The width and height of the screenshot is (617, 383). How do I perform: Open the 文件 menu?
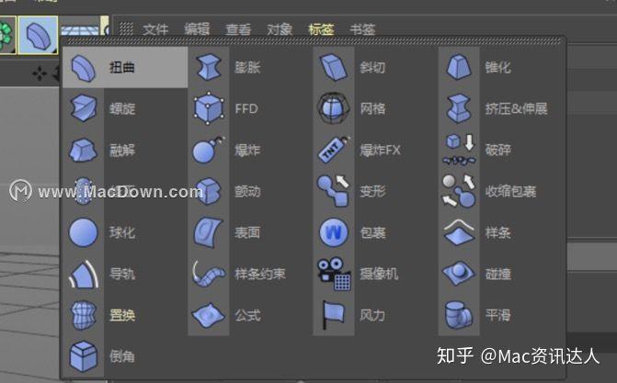click(155, 29)
